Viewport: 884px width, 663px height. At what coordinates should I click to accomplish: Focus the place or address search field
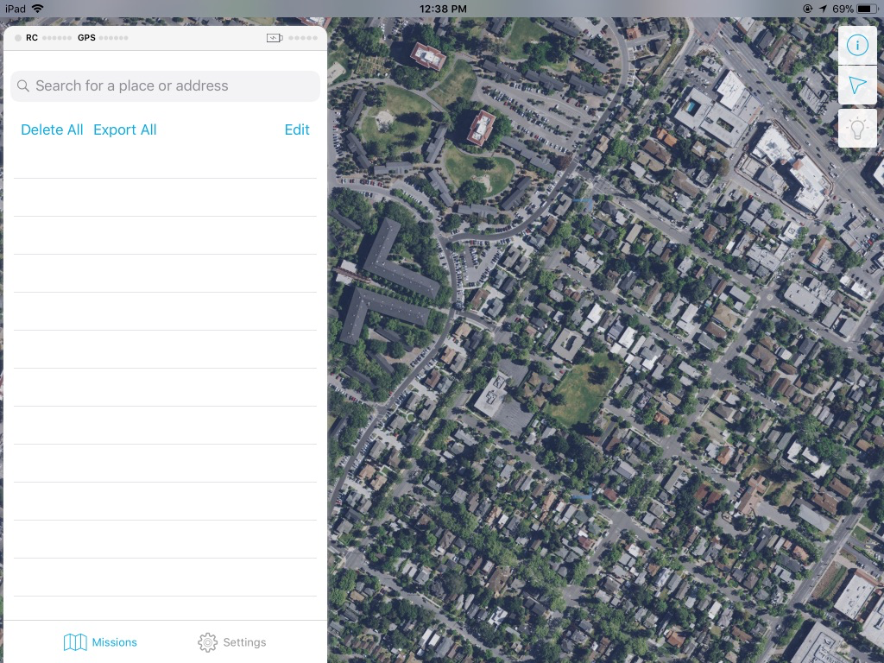(x=165, y=86)
